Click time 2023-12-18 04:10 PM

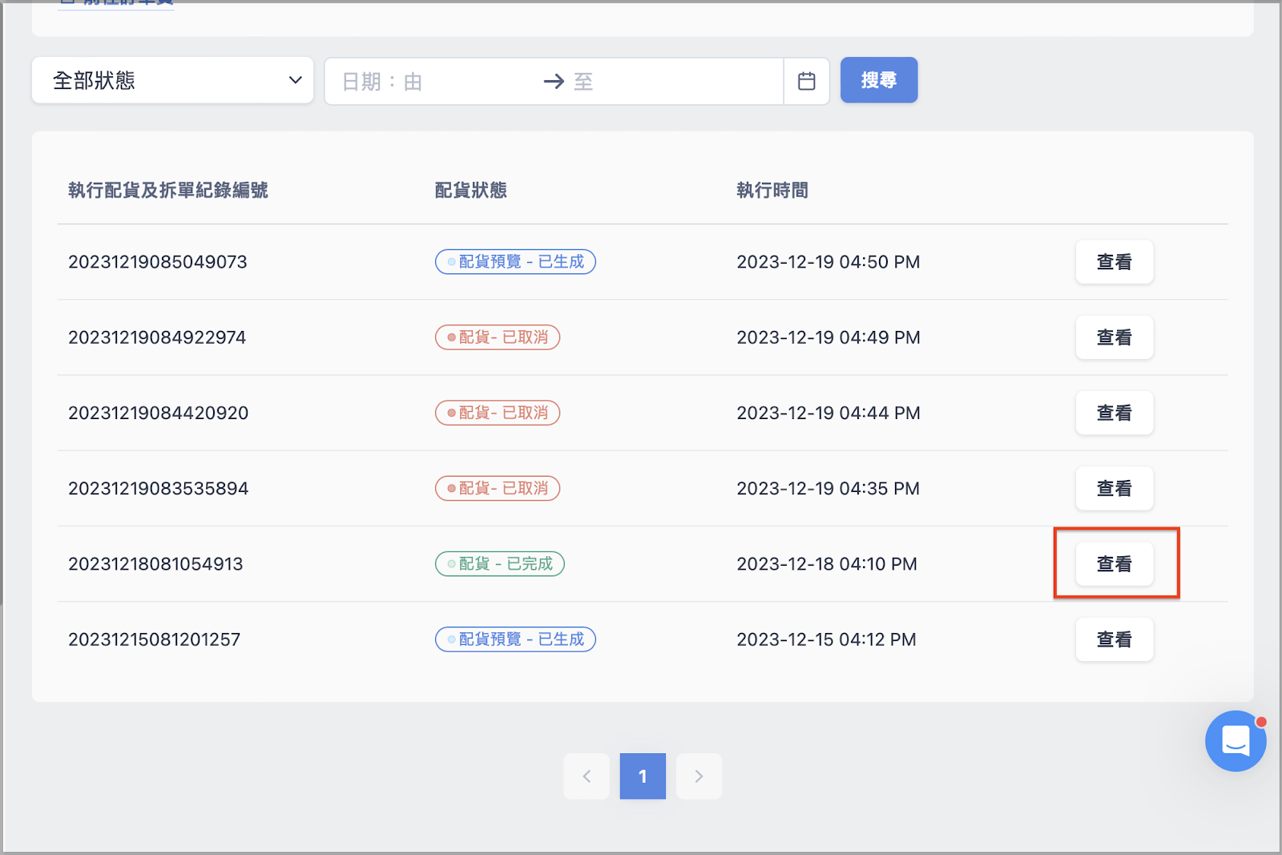[x=827, y=564]
